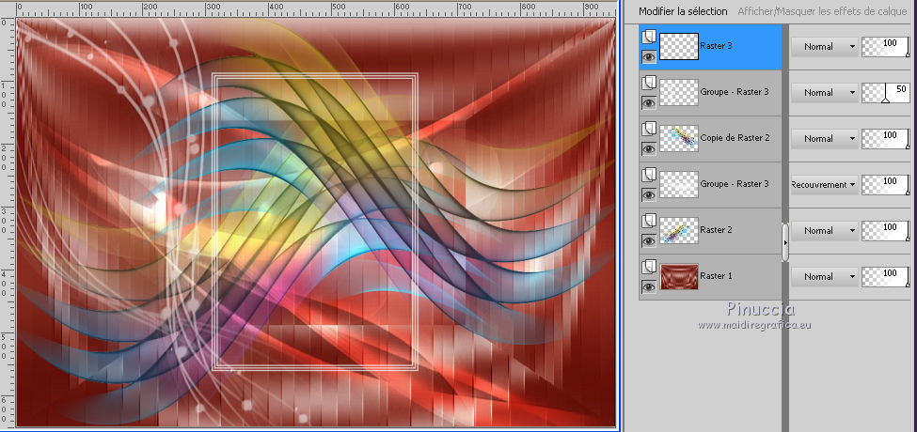Click the thumbnail of the Recouvrement Groupe - Raster 3 layer
This screenshot has width=917, height=432.
679,184
